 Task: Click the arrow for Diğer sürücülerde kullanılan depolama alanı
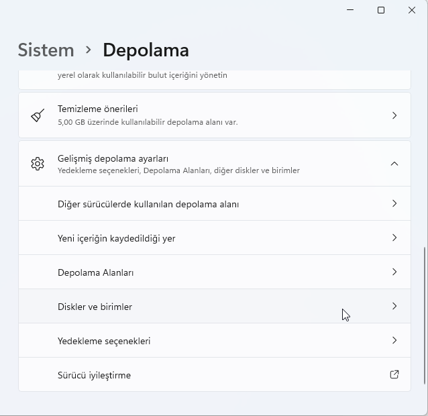394,203
